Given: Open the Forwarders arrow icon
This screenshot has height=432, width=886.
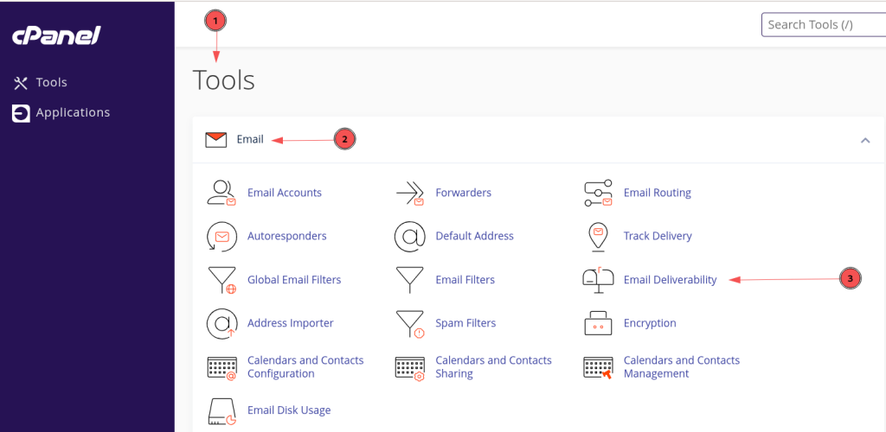Looking at the screenshot, I should (409, 193).
